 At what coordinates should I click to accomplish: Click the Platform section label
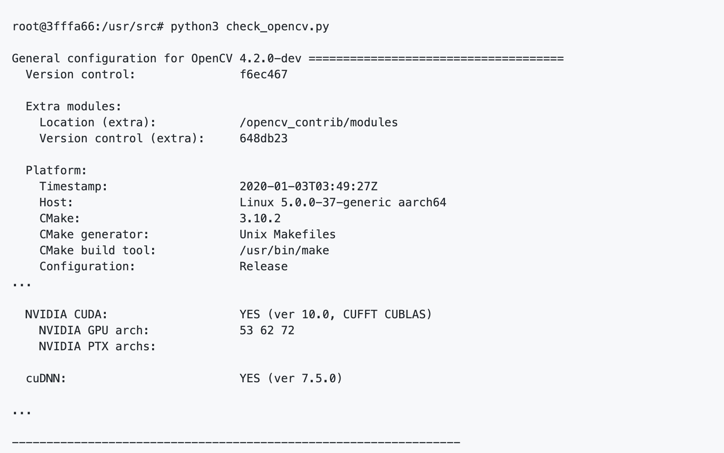tap(56, 171)
